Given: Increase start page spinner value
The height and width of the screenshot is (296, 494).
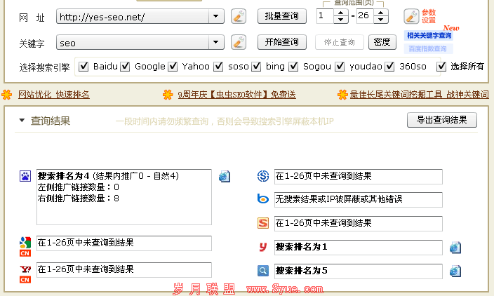Looking at the screenshot, I should (340, 13).
